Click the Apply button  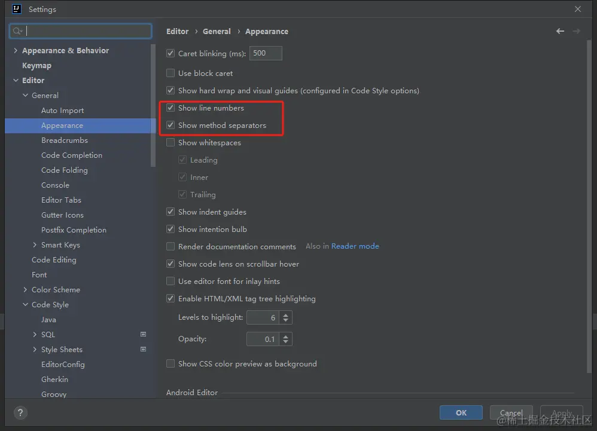coord(562,412)
